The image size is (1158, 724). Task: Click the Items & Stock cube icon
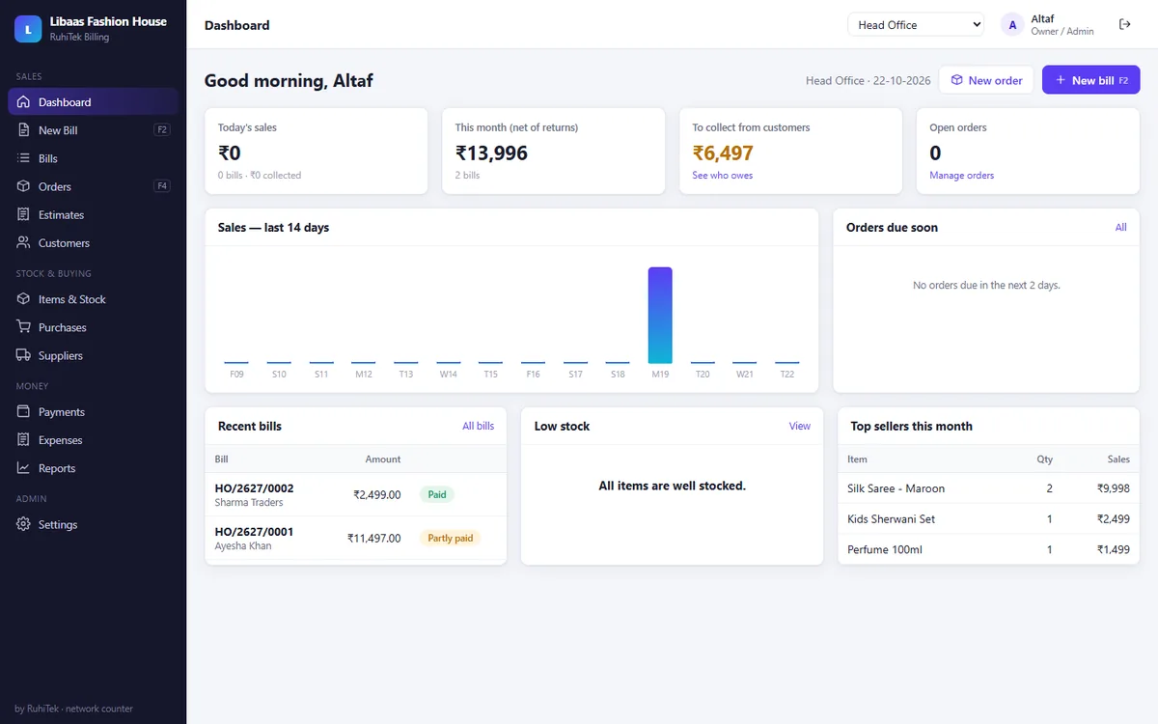[x=23, y=299]
